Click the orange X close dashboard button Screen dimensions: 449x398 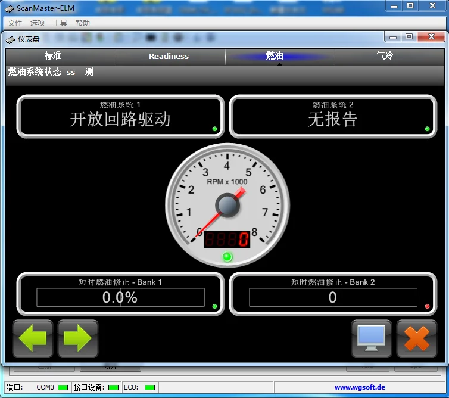(417, 338)
